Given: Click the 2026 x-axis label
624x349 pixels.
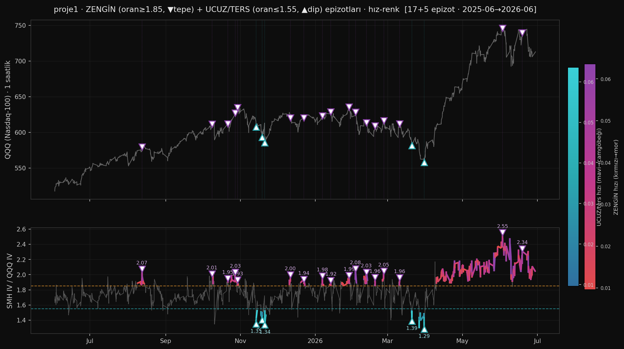Looking at the screenshot, I should [x=315, y=341].
